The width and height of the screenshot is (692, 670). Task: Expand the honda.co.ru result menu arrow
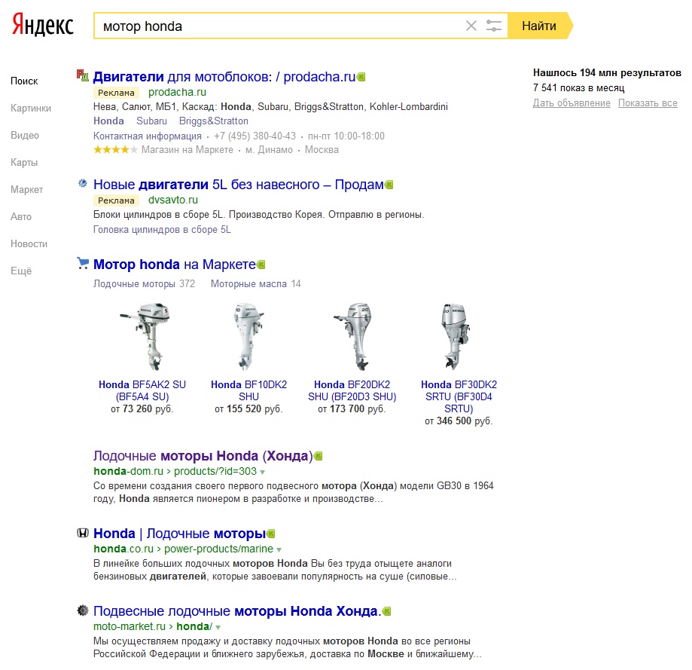pyautogui.click(x=279, y=550)
